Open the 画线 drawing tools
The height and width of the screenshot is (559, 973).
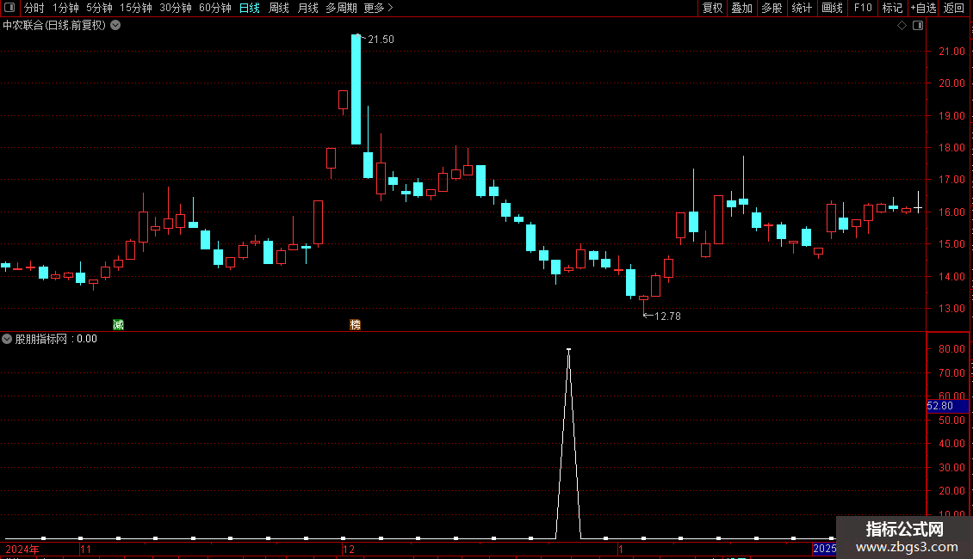(832, 8)
